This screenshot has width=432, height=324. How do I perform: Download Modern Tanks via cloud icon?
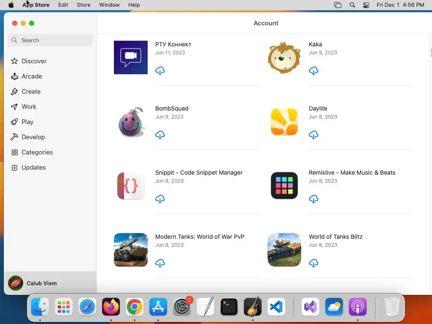click(160, 263)
